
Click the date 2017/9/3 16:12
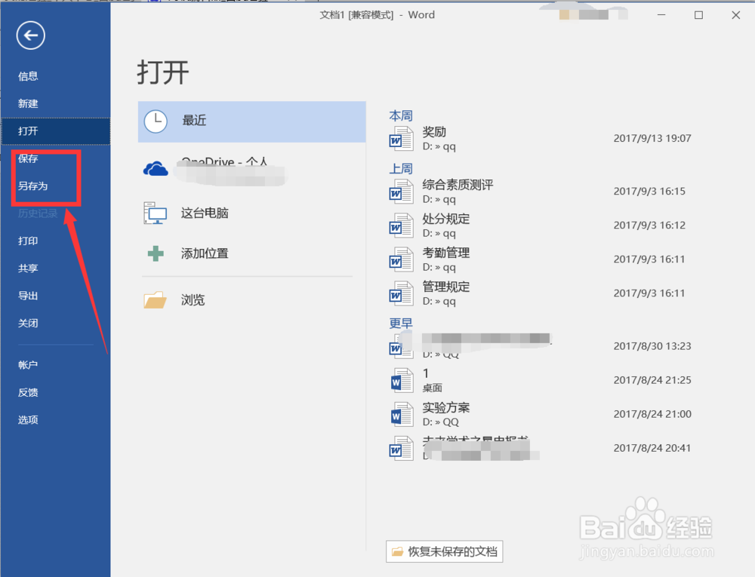(x=649, y=226)
